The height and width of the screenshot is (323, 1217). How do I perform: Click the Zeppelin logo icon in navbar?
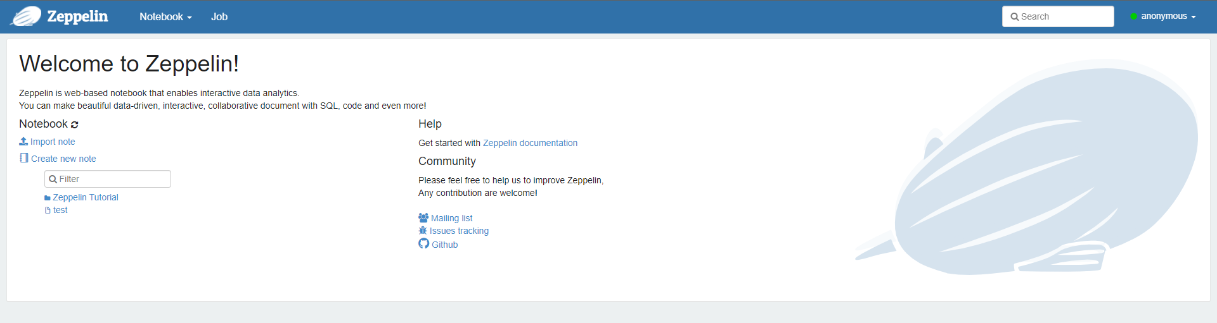(x=26, y=16)
